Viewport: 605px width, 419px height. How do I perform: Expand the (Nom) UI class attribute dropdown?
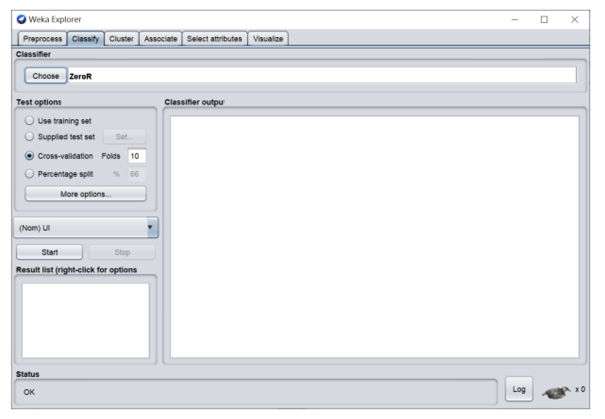[x=85, y=228]
